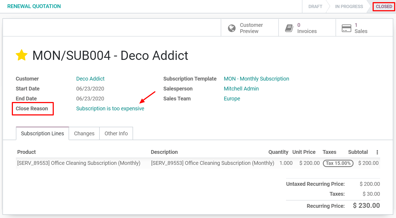Click the Office Cleaning Subscription product line
This screenshot has width=396, height=218.
pos(79,163)
